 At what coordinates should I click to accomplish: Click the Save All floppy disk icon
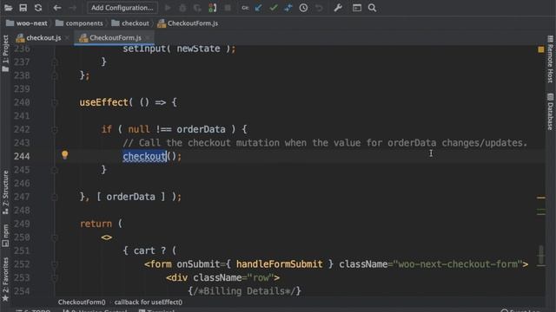[x=23, y=8]
